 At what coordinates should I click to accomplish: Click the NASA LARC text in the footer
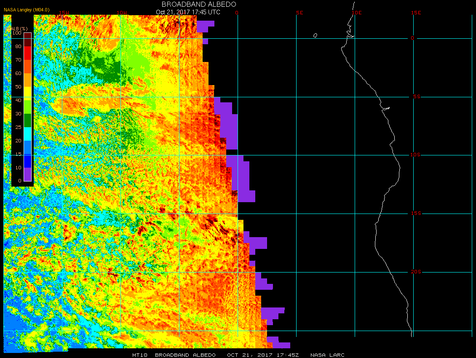click(x=327, y=355)
